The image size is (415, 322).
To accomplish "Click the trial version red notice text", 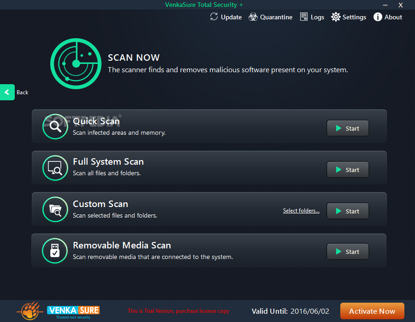I will click(178, 311).
